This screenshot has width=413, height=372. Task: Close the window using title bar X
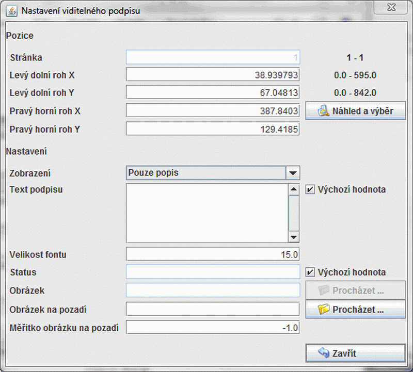tap(391, 7)
